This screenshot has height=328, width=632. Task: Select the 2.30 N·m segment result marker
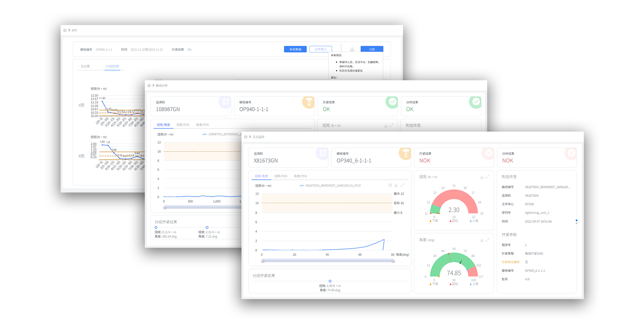pos(330,281)
